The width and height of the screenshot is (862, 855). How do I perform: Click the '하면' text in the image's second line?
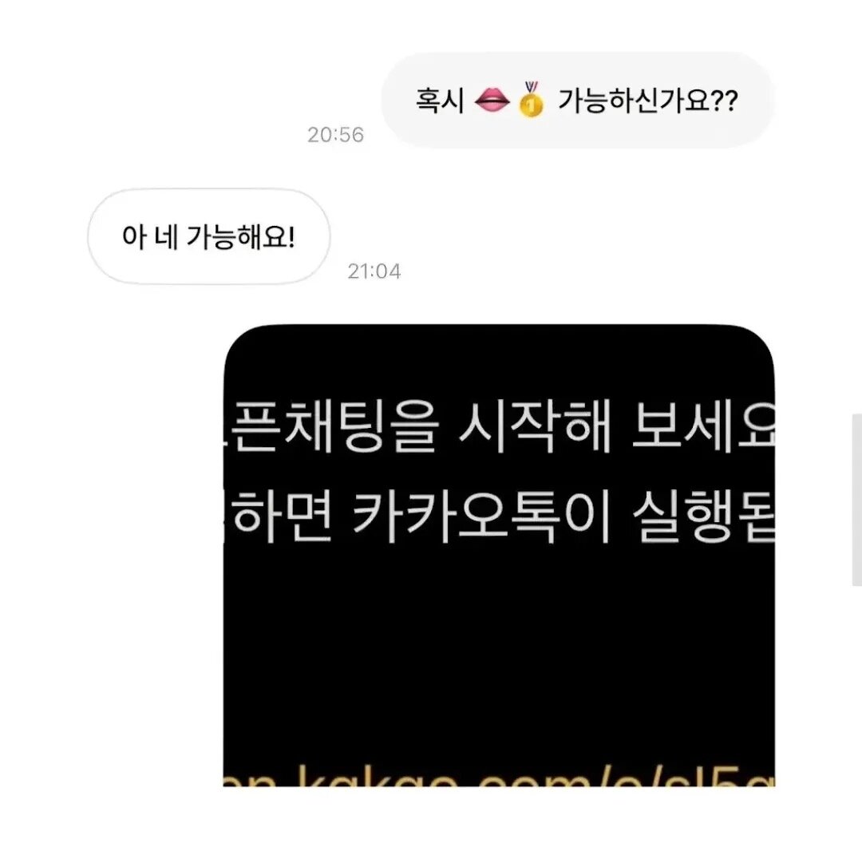(282, 517)
